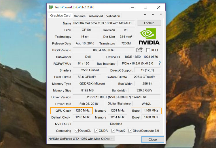216x148 pixels.
Task: Click the Subvendor value Dell
Action: click(x=88, y=57)
